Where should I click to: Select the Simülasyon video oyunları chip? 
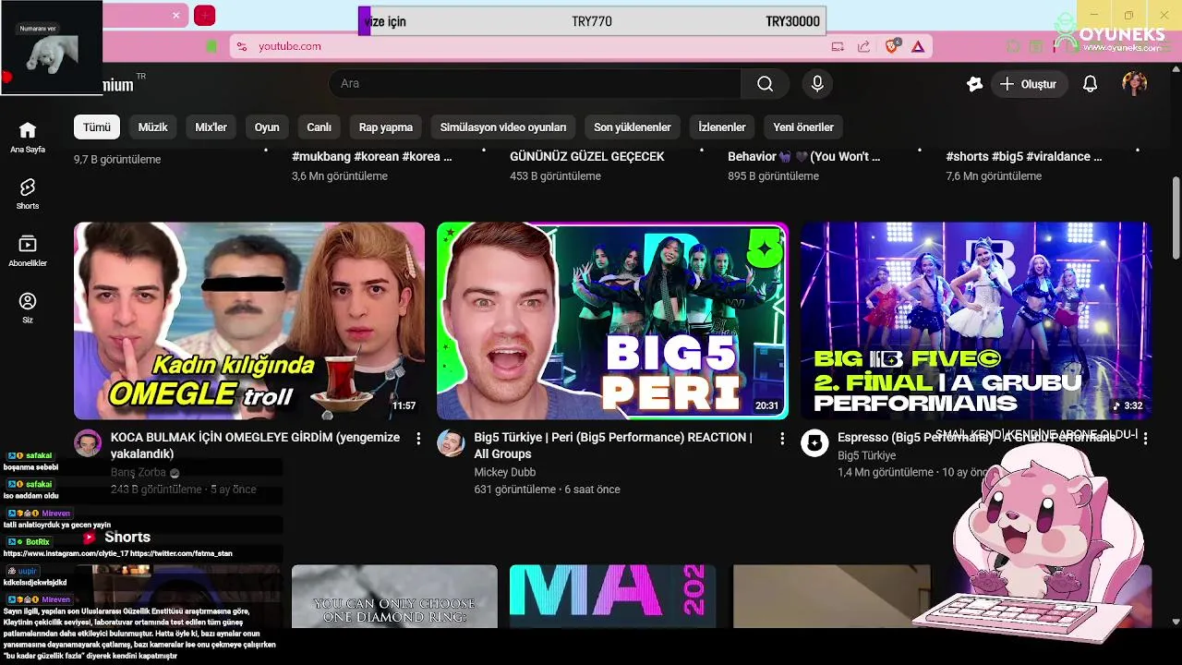[x=503, y=127]
